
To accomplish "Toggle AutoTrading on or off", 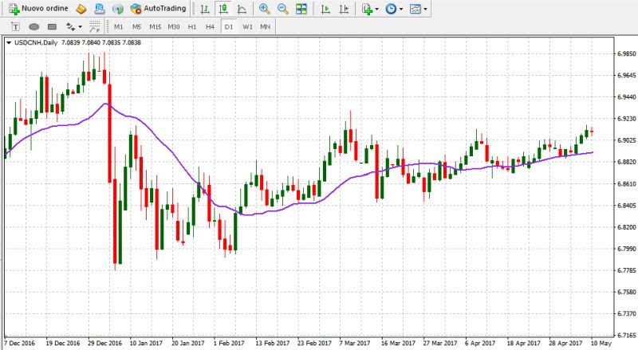I will click(x=158, y=9).
